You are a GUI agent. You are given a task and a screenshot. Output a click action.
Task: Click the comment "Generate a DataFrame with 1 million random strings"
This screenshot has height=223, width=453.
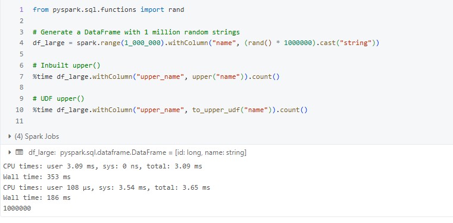[136, 32]
